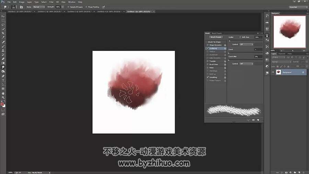309x174 pixels.
Task: Open the Filter menu
Action: (51, 2)
